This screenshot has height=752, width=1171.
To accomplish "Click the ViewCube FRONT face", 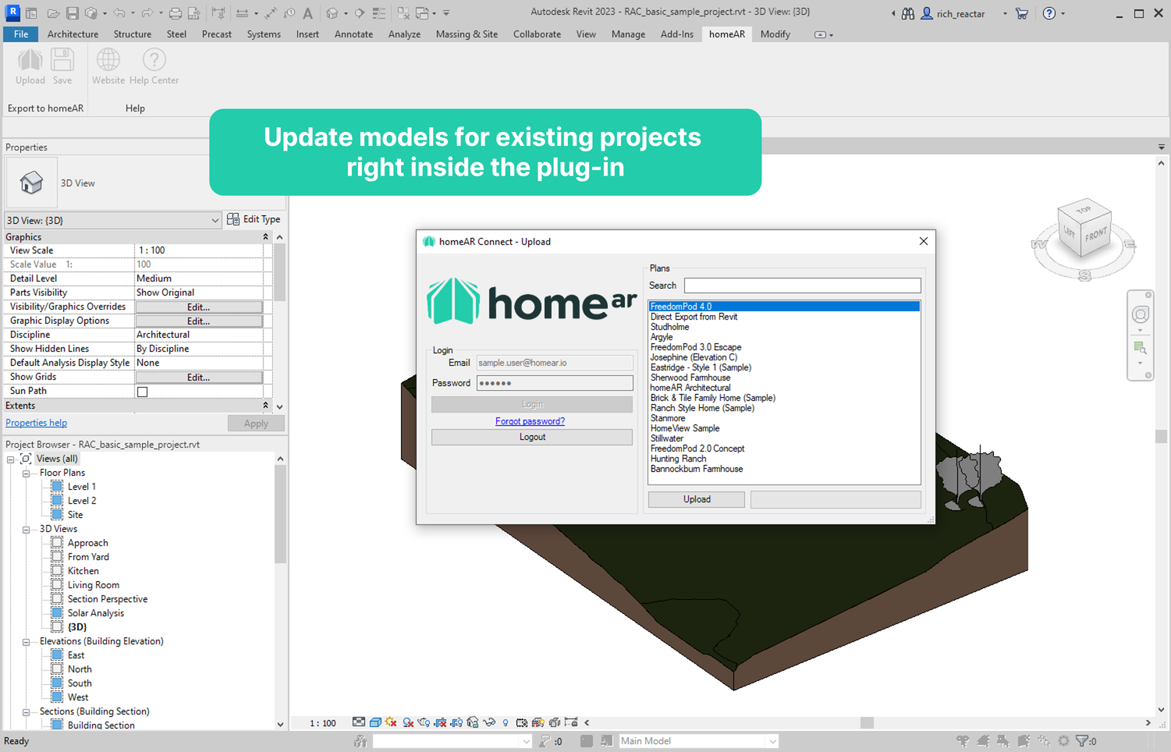I will [x=1095, y=234].
